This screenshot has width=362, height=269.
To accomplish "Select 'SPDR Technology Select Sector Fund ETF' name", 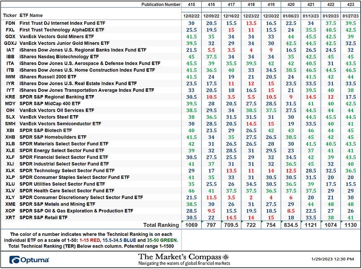I will pos(67,171).
